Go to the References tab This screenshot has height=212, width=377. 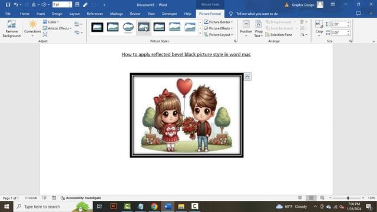pyautogui.click(x=95, y=14)
